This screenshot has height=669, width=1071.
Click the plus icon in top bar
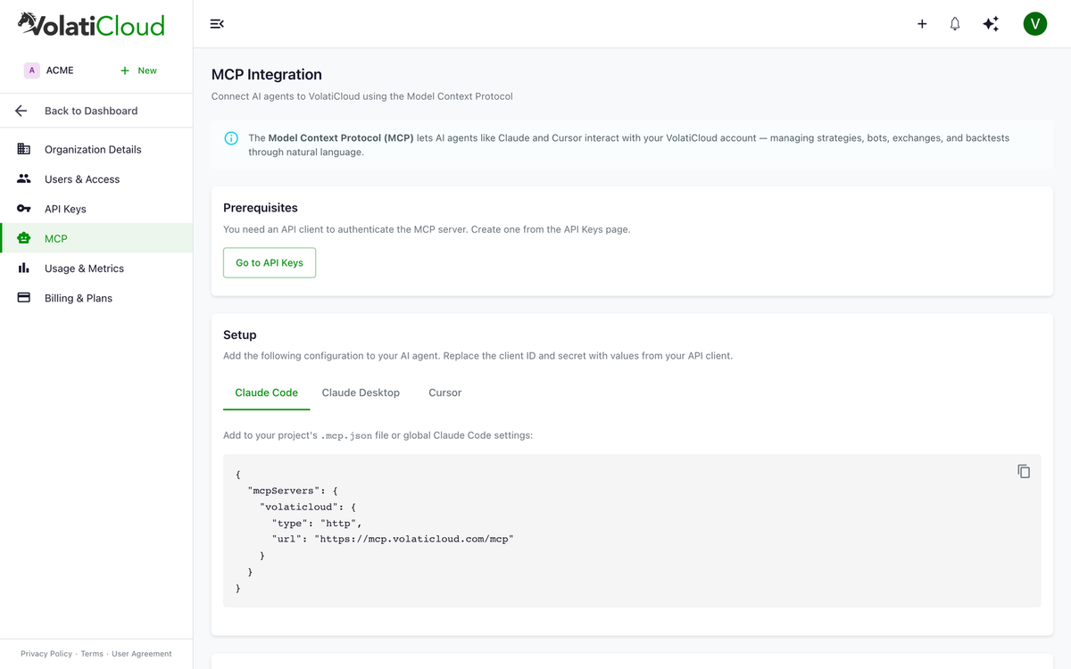click(922, 24)
